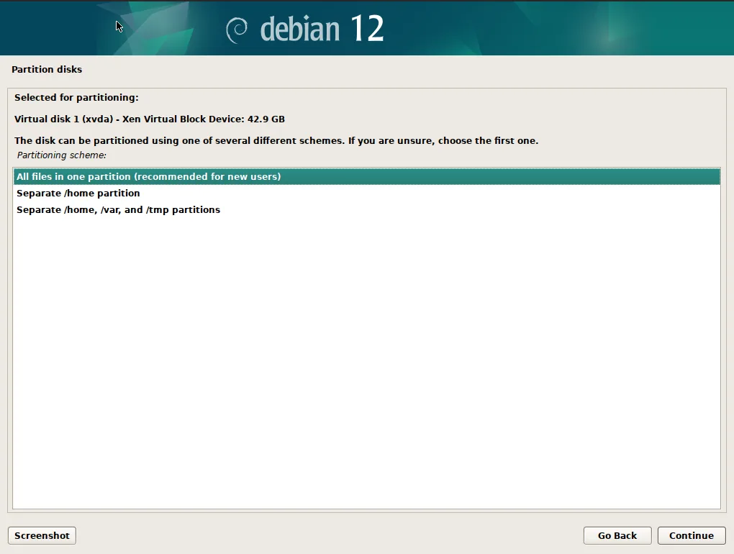
Task: Click the Partitioning scheme label
Action: 61,155
